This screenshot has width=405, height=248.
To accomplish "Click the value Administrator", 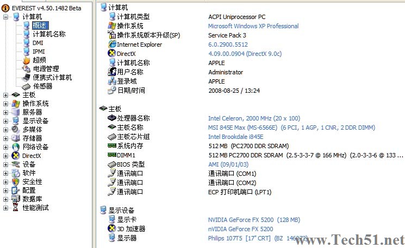I will pos(226,72).
